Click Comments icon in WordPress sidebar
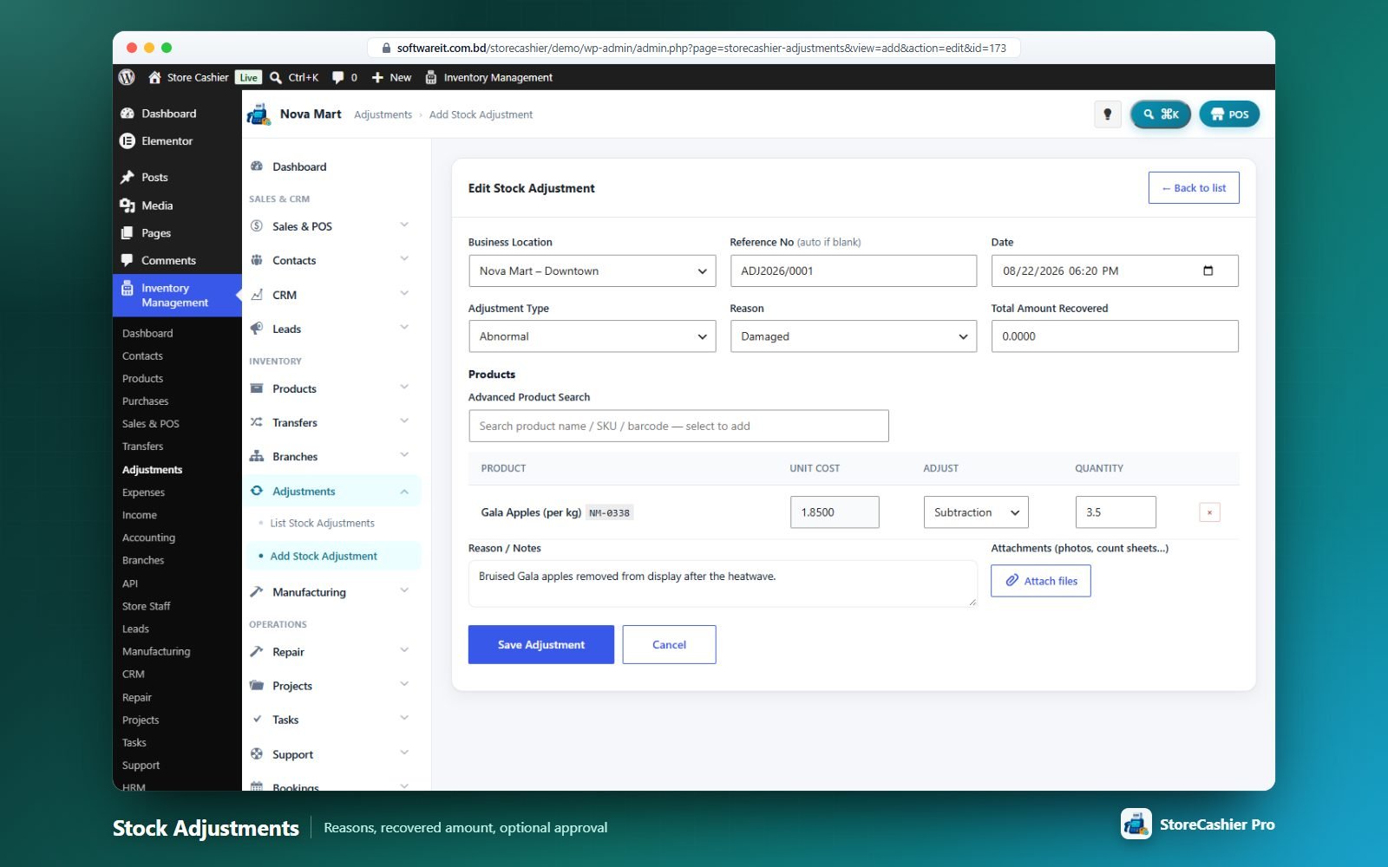Viewport: 1388px width, 867px height. point(128,260)
